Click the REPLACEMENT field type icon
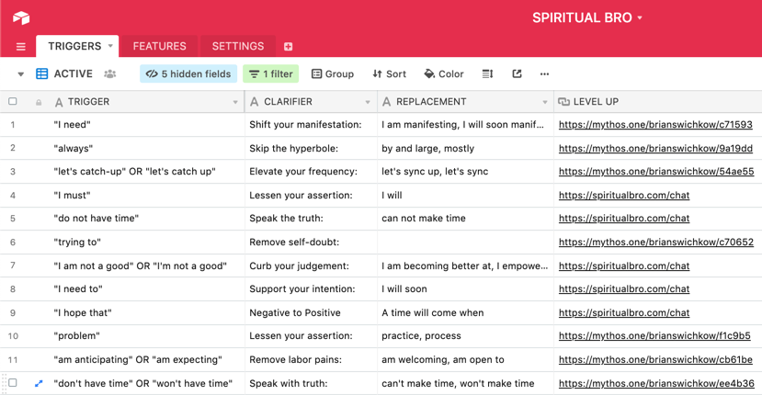The width and height of the screenshot is (762, 395). pyautogui.click(x=386, y=102)
